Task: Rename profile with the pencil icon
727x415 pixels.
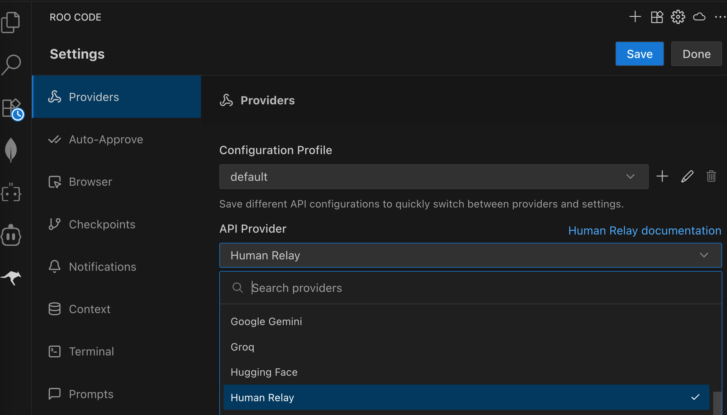Action: tap(687, 176)
